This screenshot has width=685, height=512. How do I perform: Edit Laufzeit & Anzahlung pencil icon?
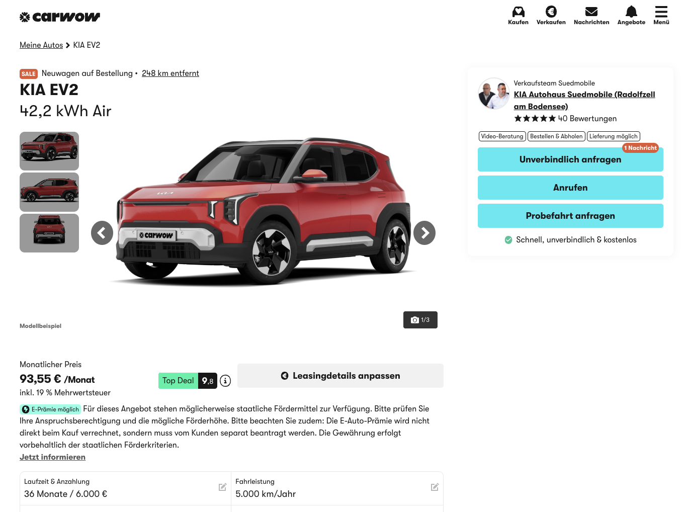click(222, 487)
